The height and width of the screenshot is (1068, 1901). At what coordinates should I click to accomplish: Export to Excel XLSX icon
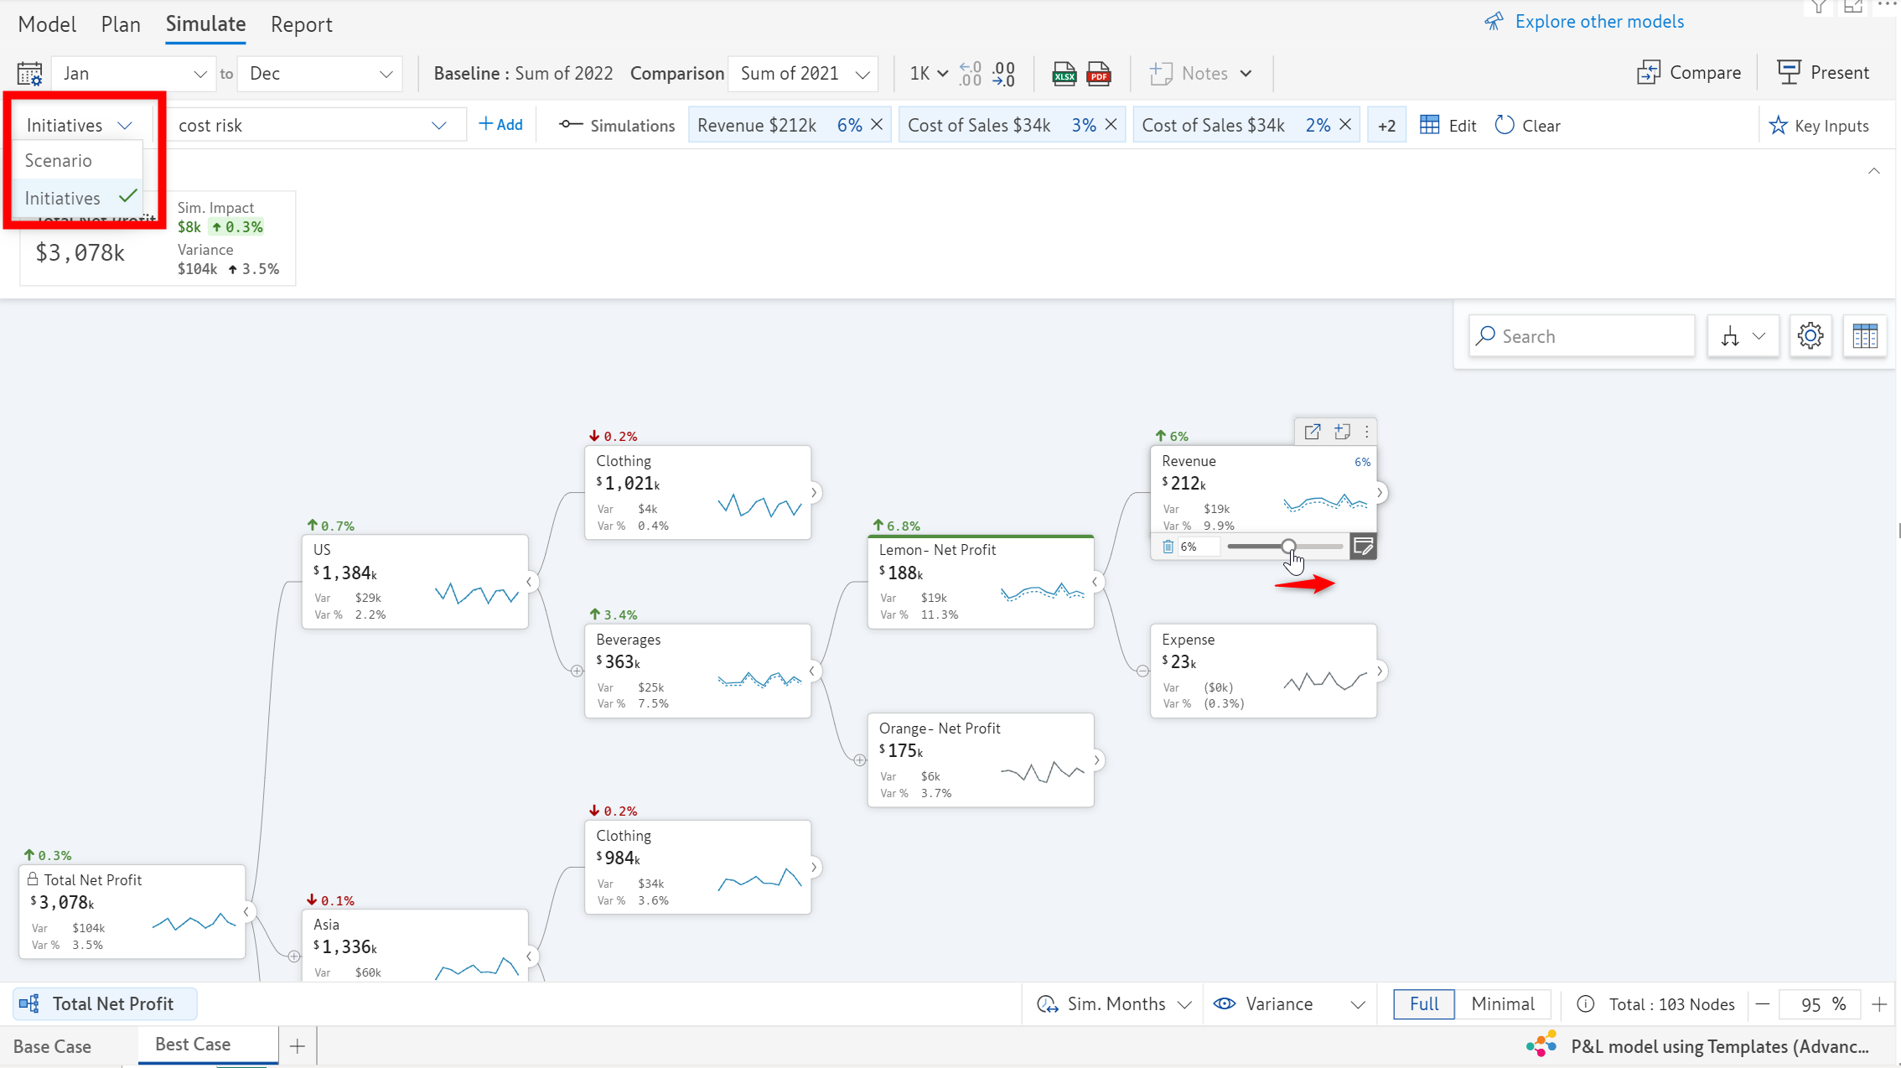coord(1064,74)
